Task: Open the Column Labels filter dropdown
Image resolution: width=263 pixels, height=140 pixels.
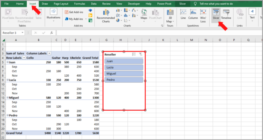Action: [x=49, y=53]
